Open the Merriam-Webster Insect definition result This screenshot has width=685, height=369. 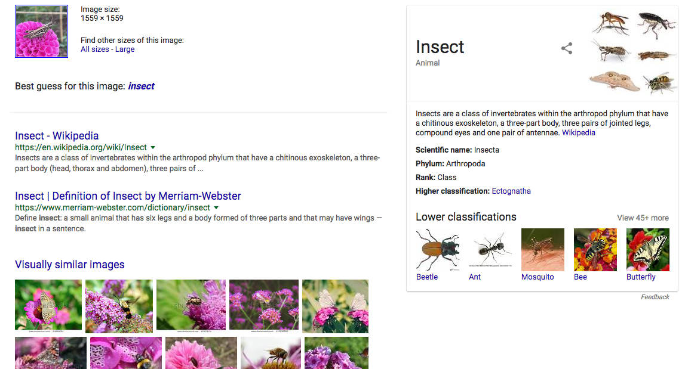[x=128, y=196]
